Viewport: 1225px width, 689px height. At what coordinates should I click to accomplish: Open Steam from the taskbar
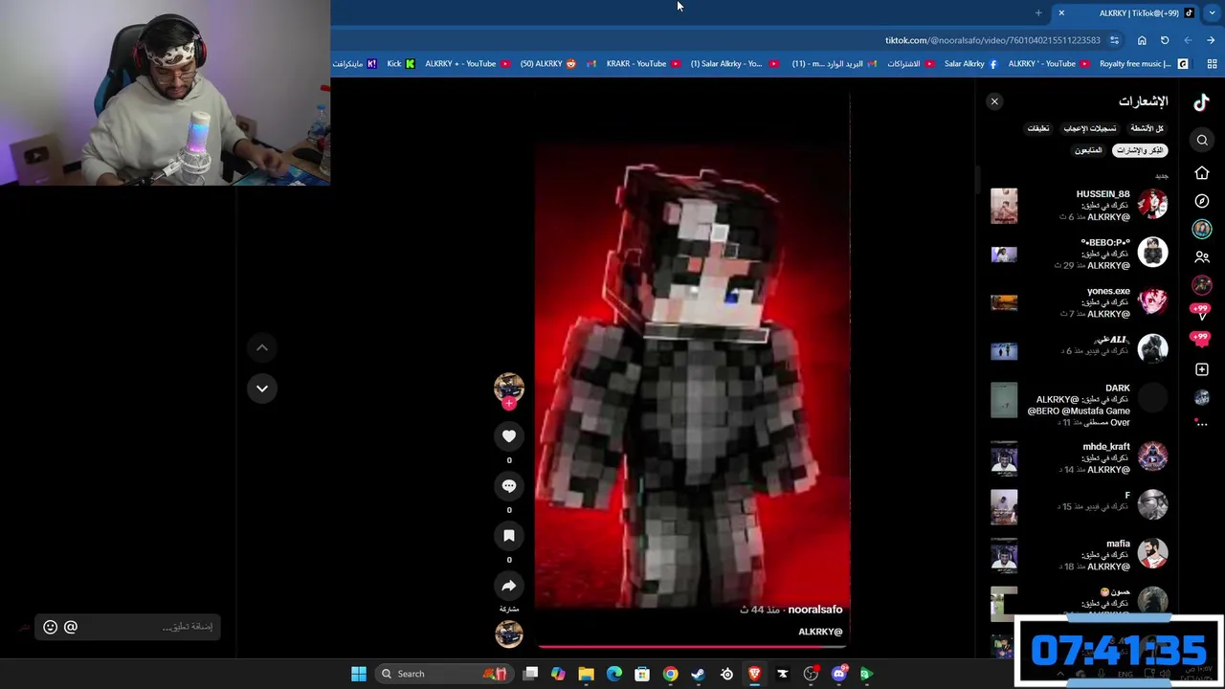(x=699, y=674)
